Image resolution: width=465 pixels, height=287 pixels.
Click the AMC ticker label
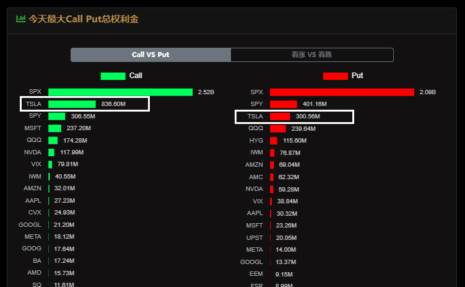point(256,177)
